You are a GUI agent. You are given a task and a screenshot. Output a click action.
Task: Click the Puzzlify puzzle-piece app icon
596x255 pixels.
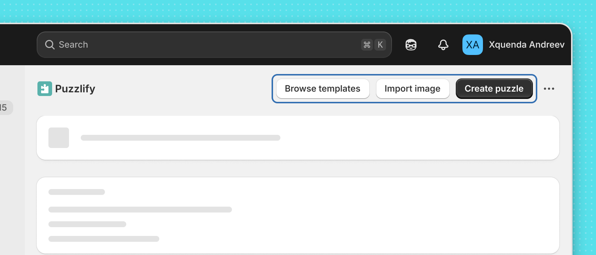[45, 89]
